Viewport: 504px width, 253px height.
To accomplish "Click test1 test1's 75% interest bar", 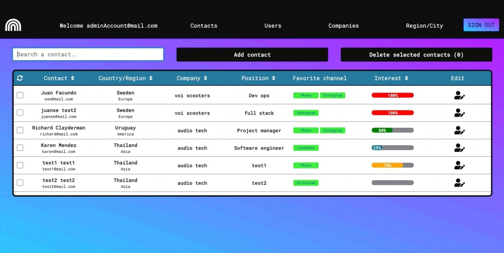I will click(x=393, y=165).
